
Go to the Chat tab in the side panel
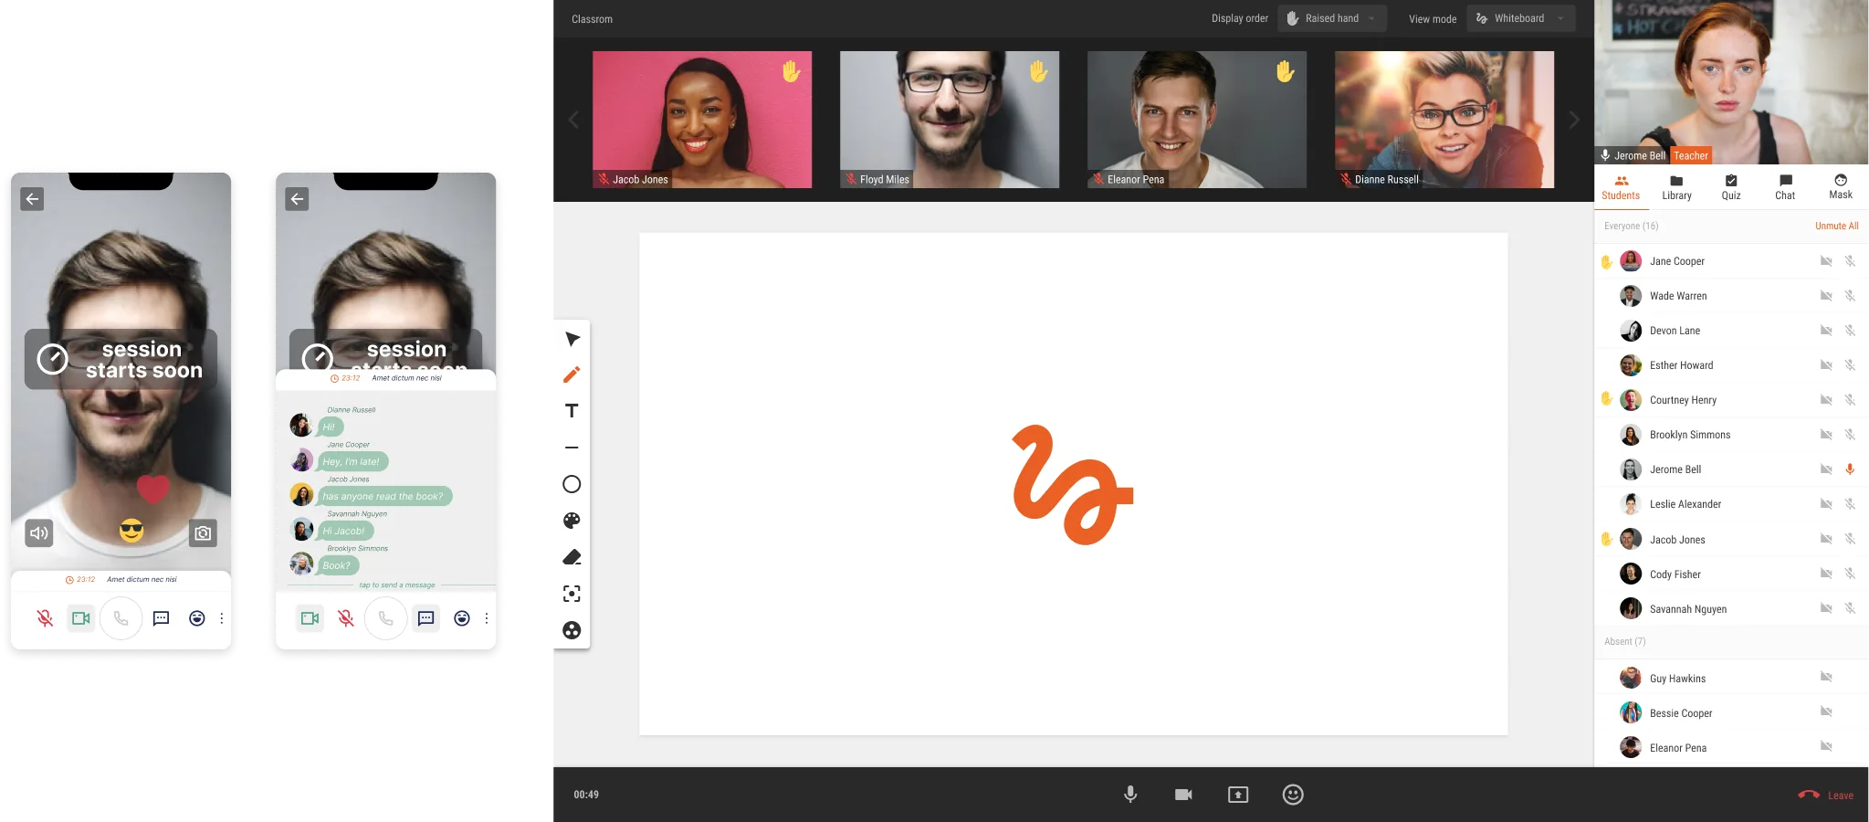point(1785,187)
